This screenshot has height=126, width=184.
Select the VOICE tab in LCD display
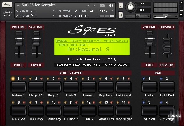point(61,41)
